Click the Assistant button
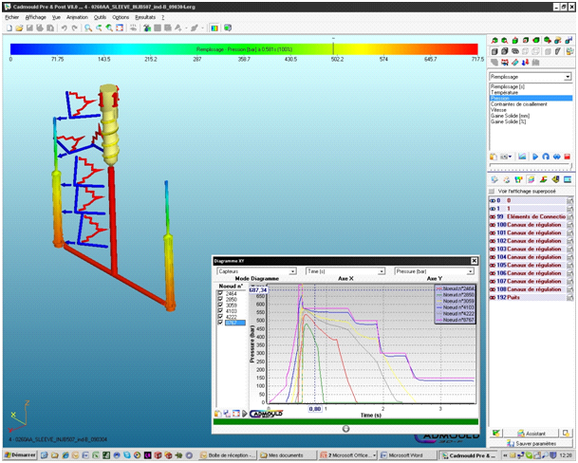The height and width of the screenshot is (463, 578). tap(531, 434)
